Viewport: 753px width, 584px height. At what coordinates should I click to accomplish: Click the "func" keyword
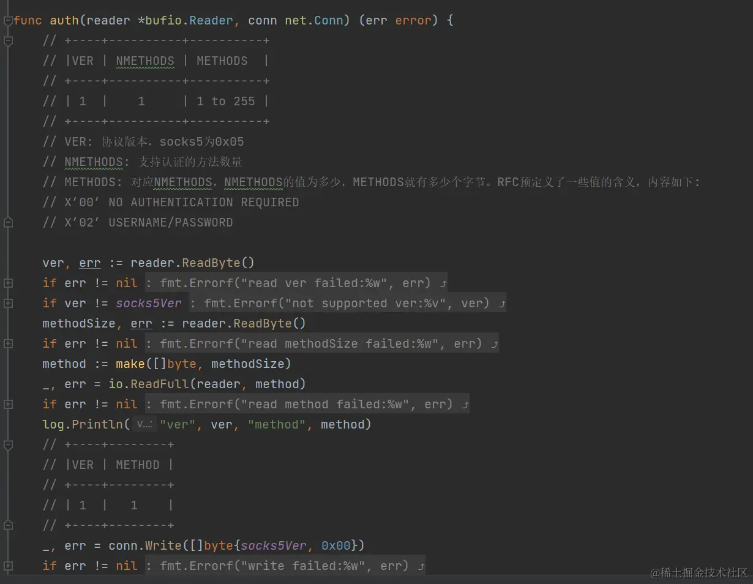pyautogui.click(x=28, y=20)
